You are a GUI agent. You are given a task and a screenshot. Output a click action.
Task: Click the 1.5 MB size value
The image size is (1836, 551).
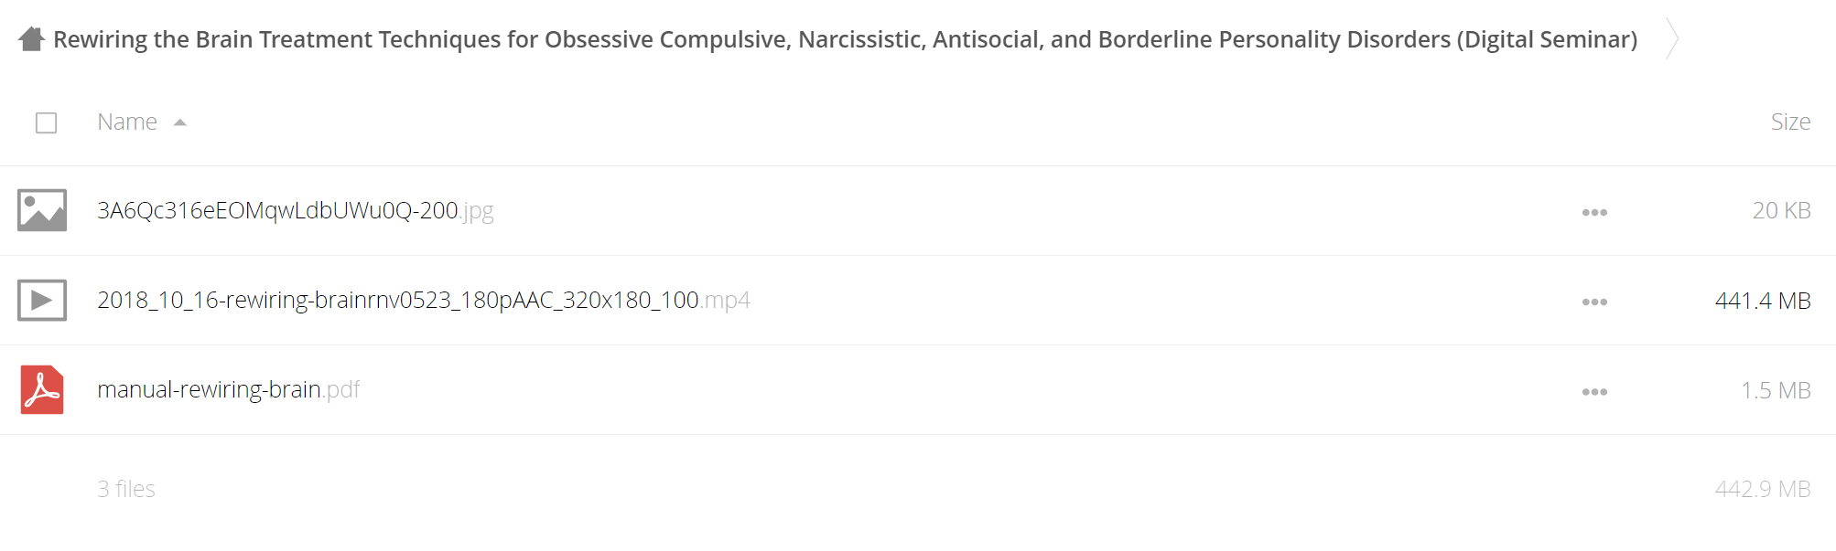coord(1776,390)
